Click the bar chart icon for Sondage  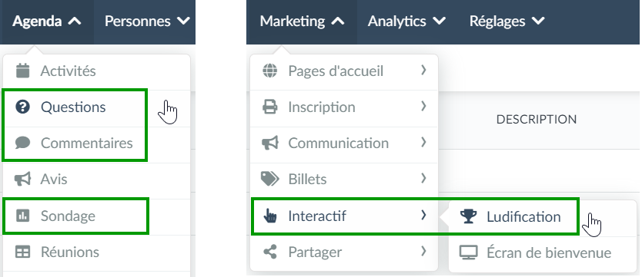(x=22, y=215)
